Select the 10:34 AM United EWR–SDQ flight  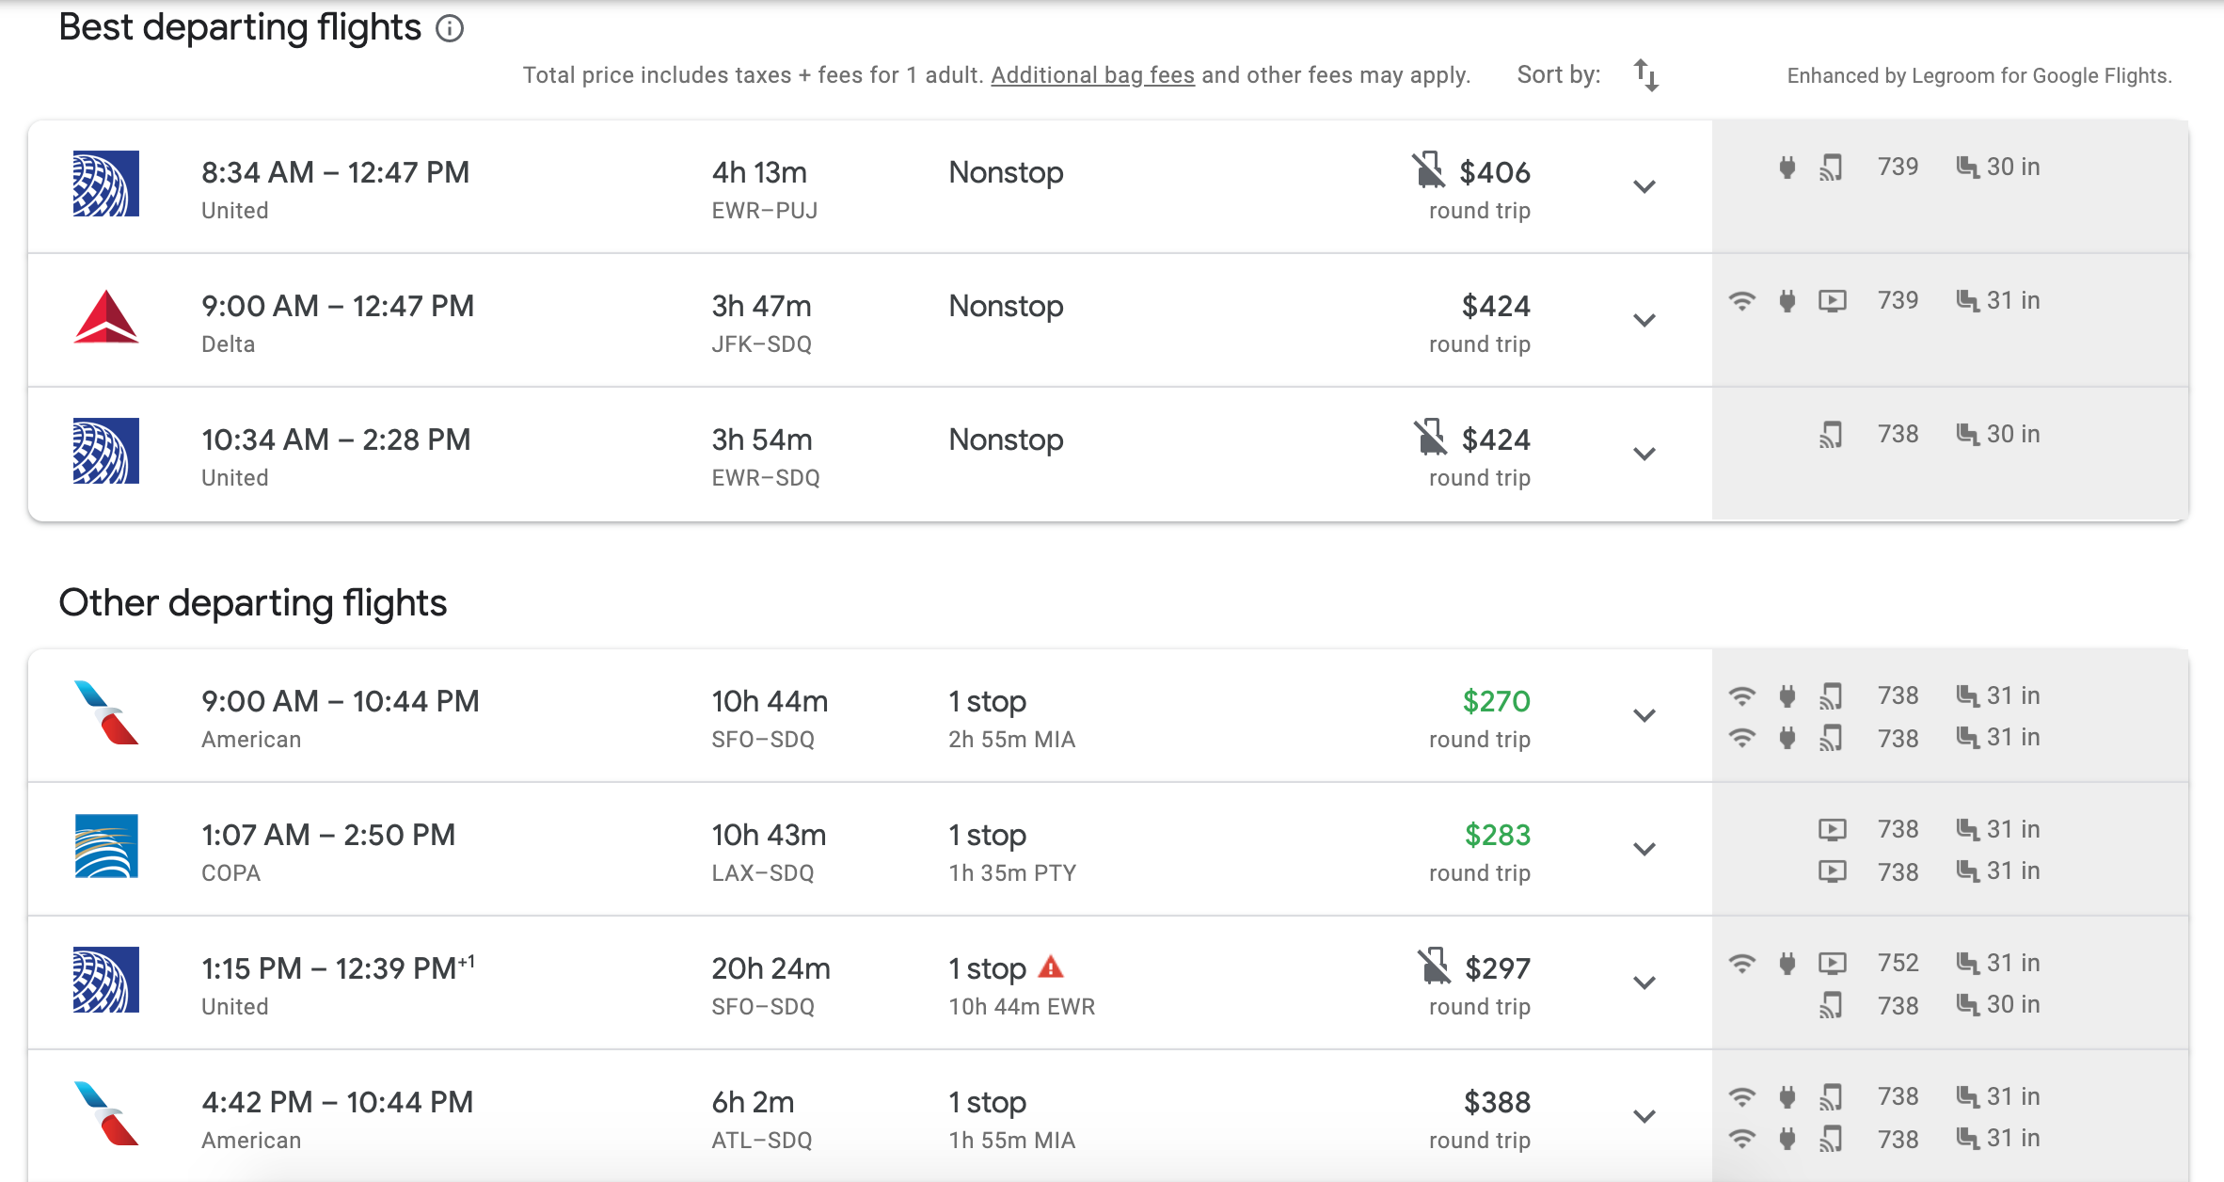tap(336, 439)
